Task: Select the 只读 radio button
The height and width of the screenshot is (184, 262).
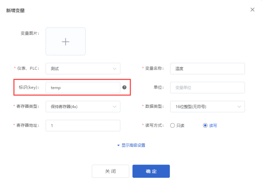Action: click(x=173, y=125)
